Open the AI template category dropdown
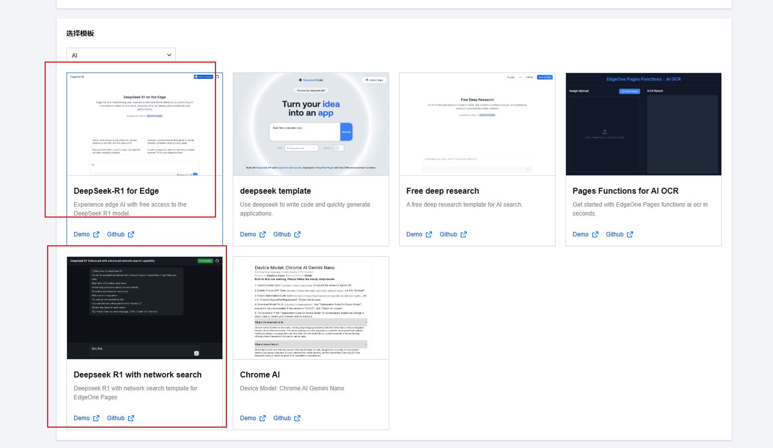Screen dimensions: 773x448 121,55
